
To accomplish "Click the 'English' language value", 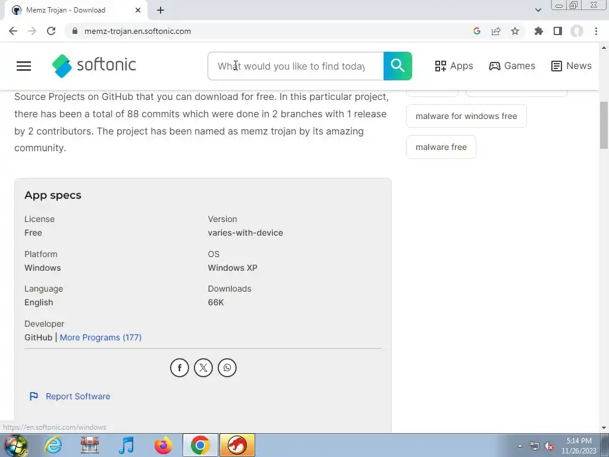I will [x=39, y=302].
